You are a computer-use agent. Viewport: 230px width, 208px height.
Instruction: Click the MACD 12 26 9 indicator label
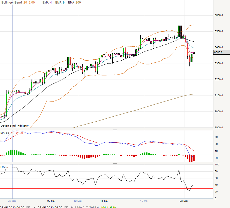[12, 133]
